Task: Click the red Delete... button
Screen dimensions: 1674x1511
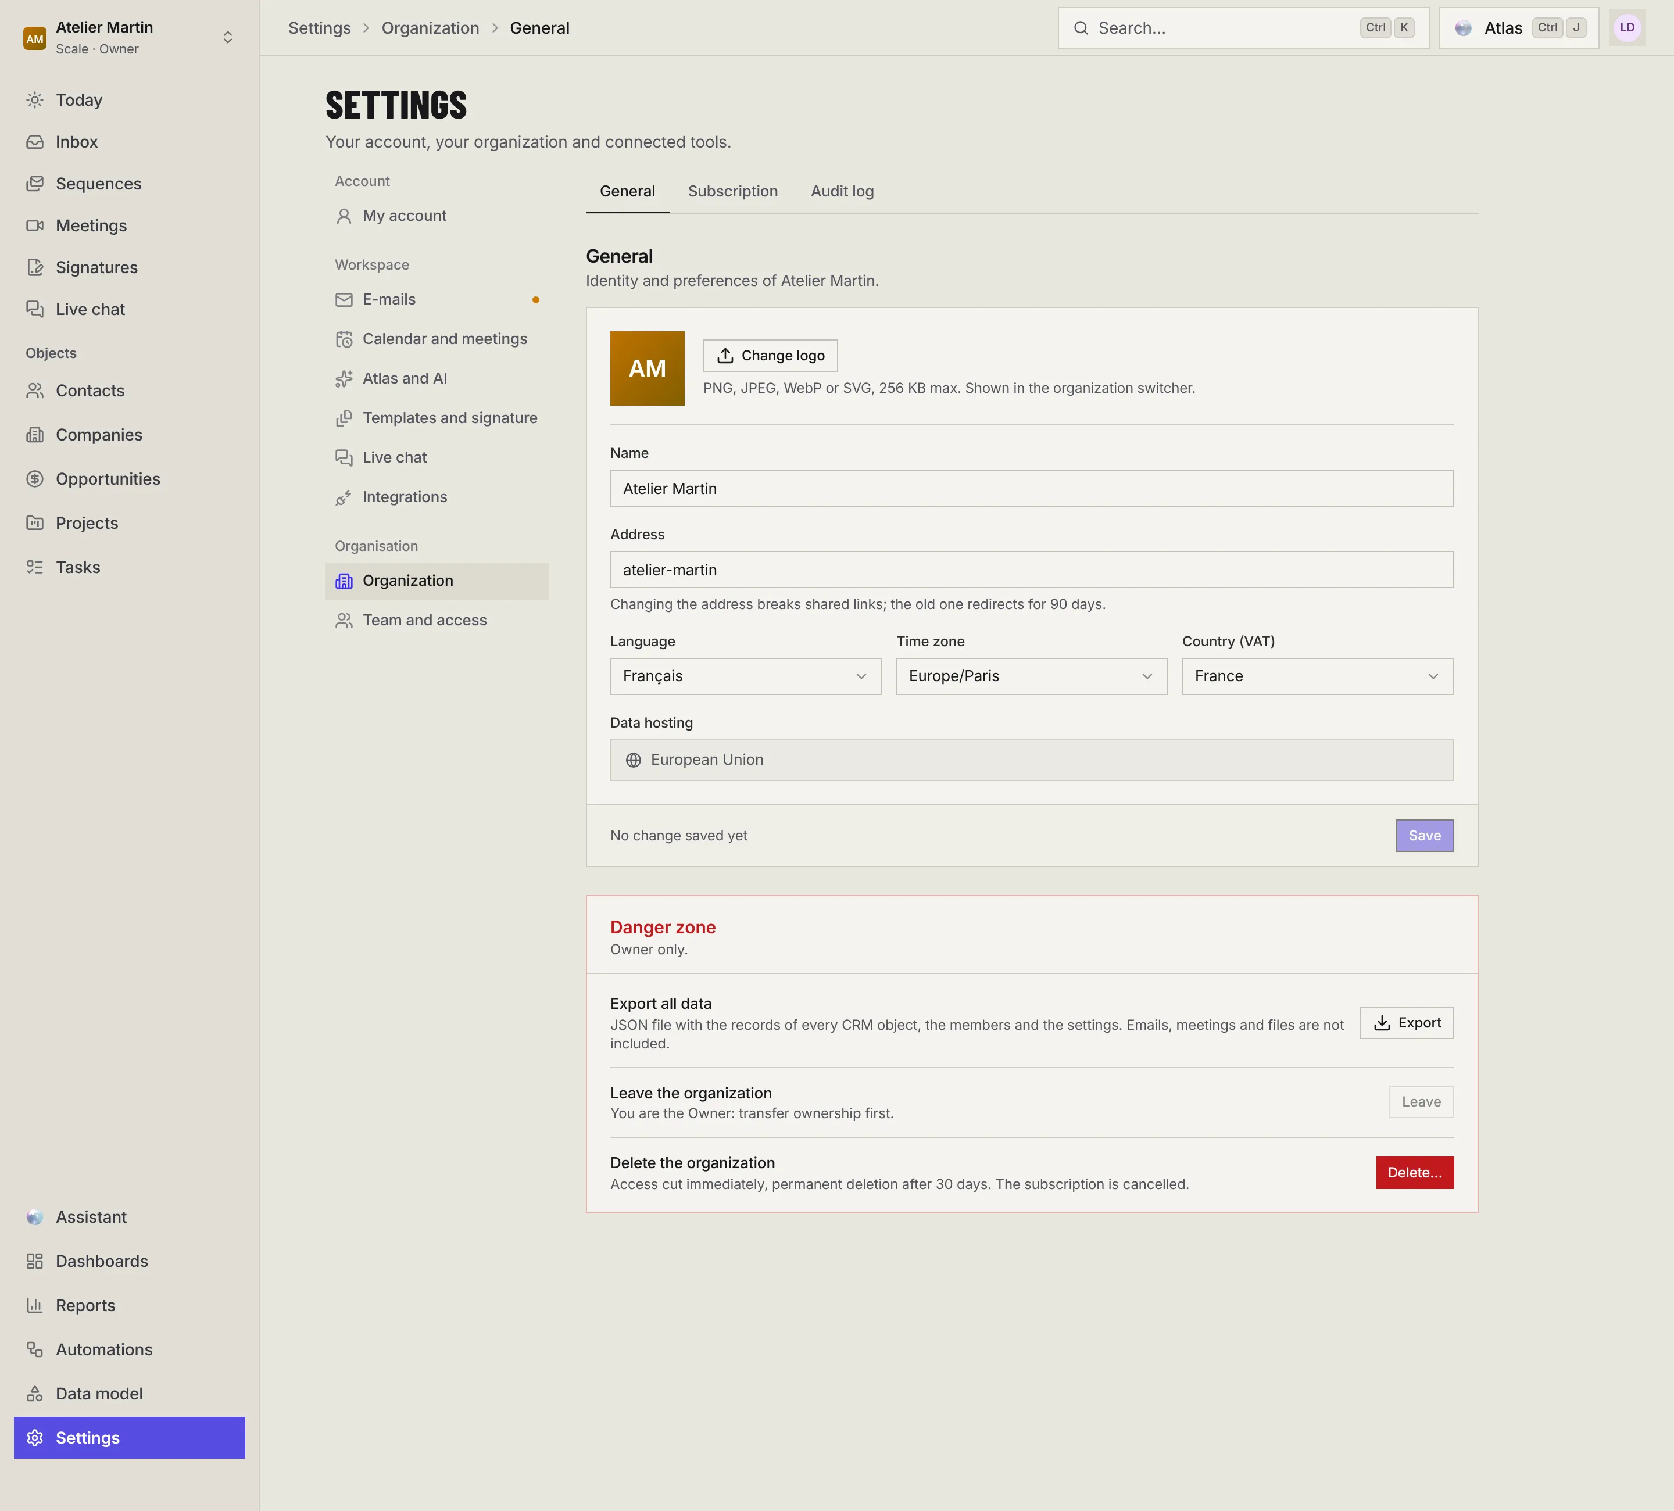Action: click(1414, 1172)
